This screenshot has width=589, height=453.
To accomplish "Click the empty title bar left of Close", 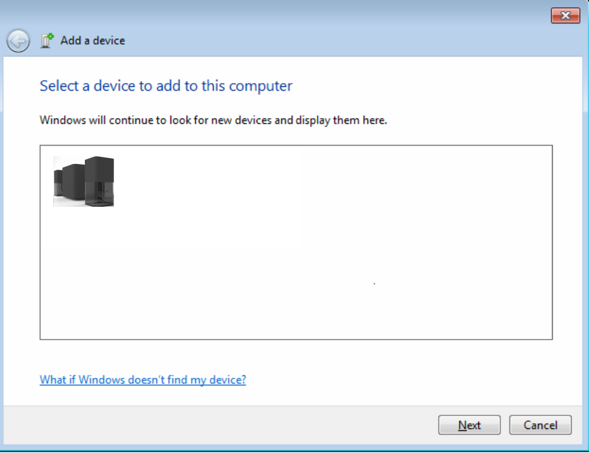I will pyautogui.click(x=324, y=15).
